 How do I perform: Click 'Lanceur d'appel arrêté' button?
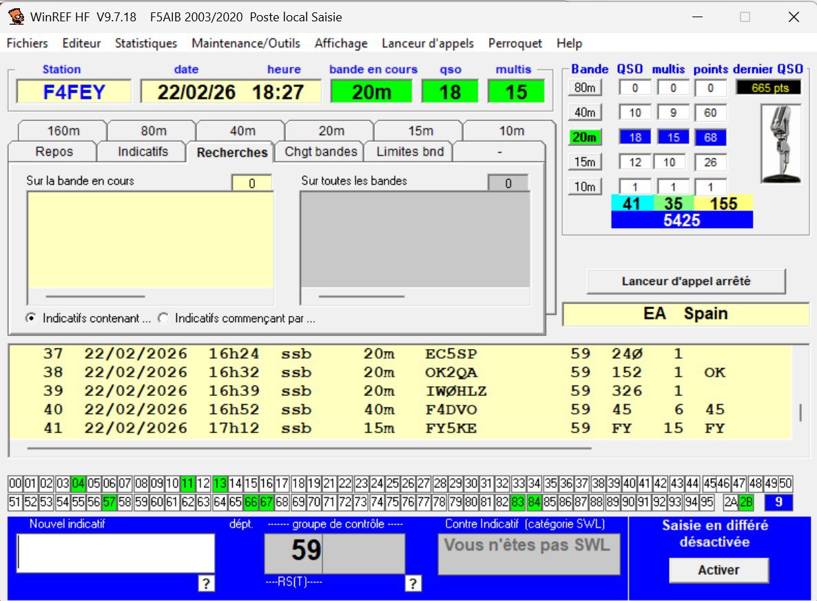pyautogui.click(x=685, y=282)
